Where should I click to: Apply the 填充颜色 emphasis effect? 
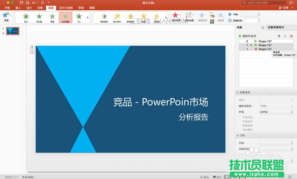pos(104,18)
